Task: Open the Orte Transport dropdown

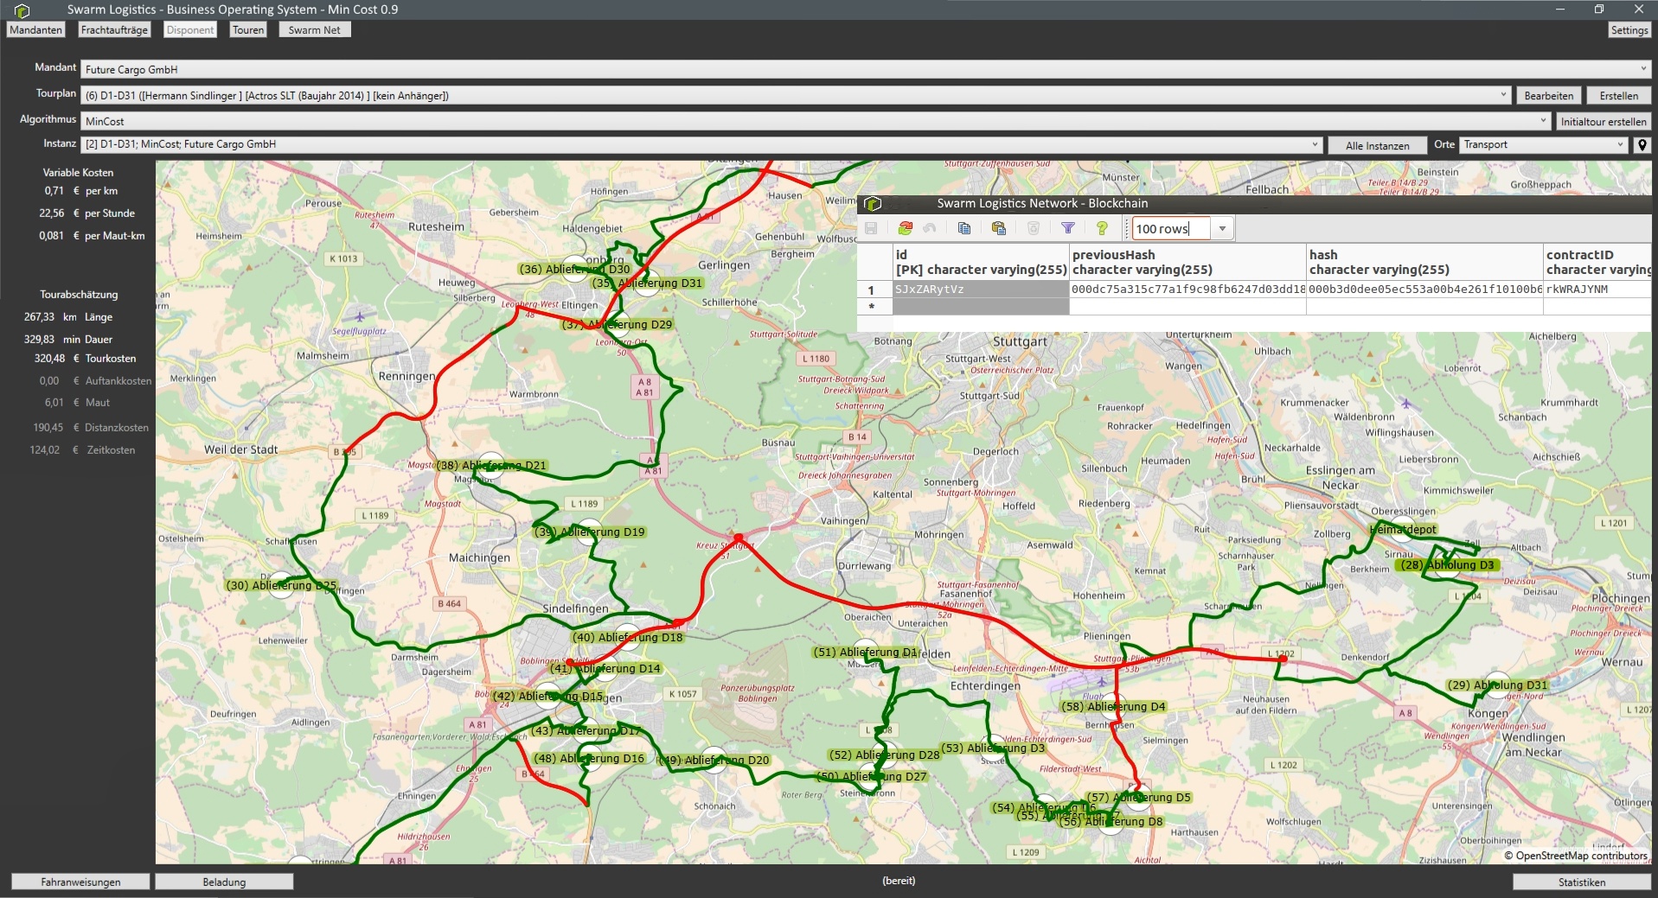Action: click(1619, 145)
